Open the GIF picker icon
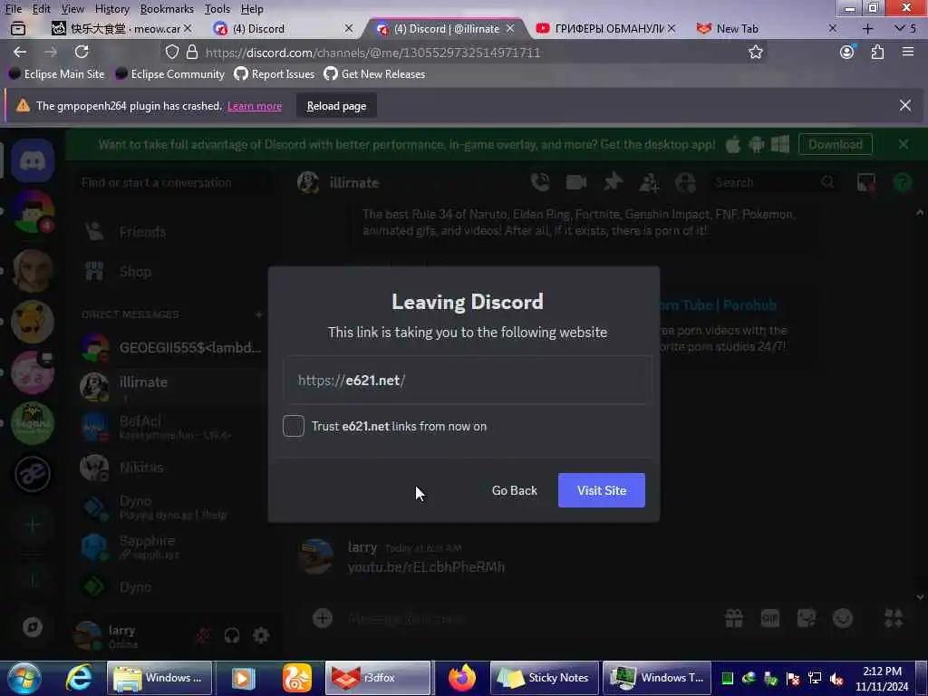The image size is (928, 696). (770, 618)
